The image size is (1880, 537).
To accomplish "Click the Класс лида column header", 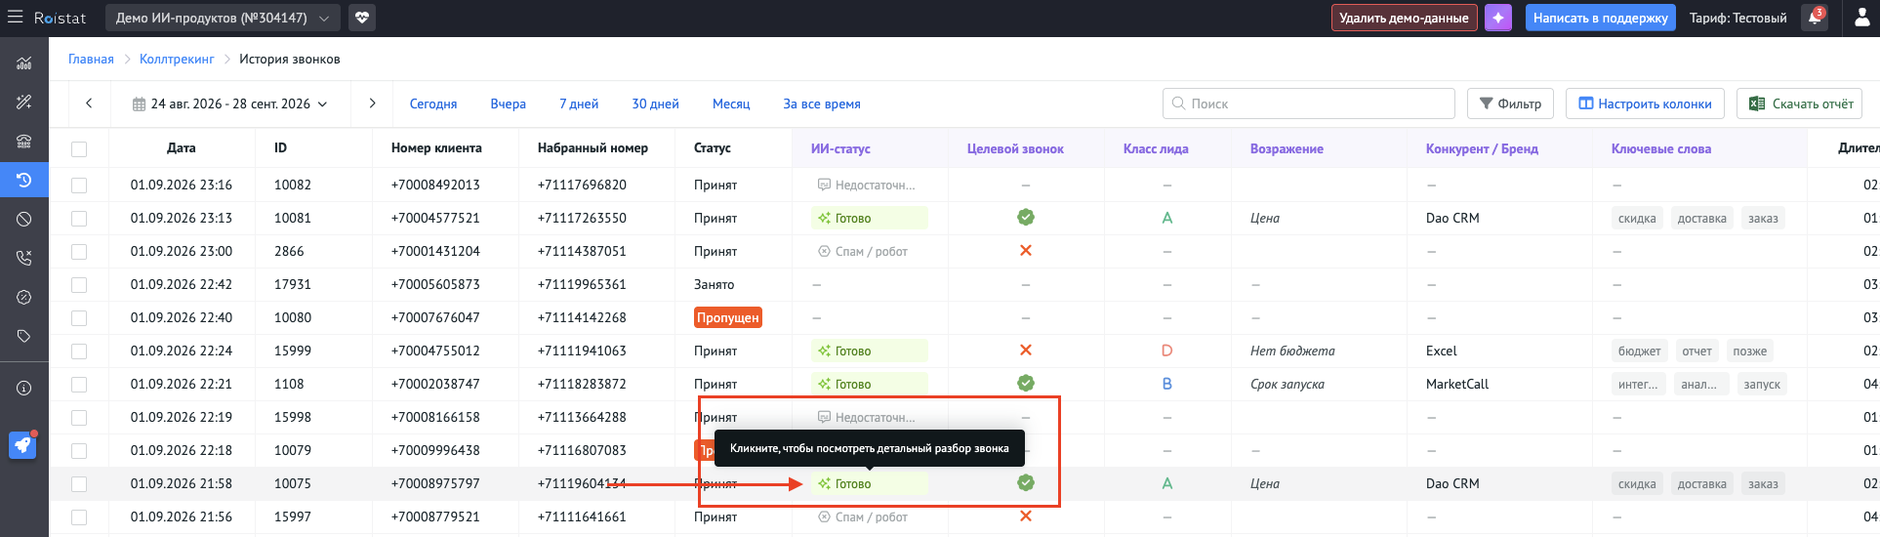I will click(1156, 149).
